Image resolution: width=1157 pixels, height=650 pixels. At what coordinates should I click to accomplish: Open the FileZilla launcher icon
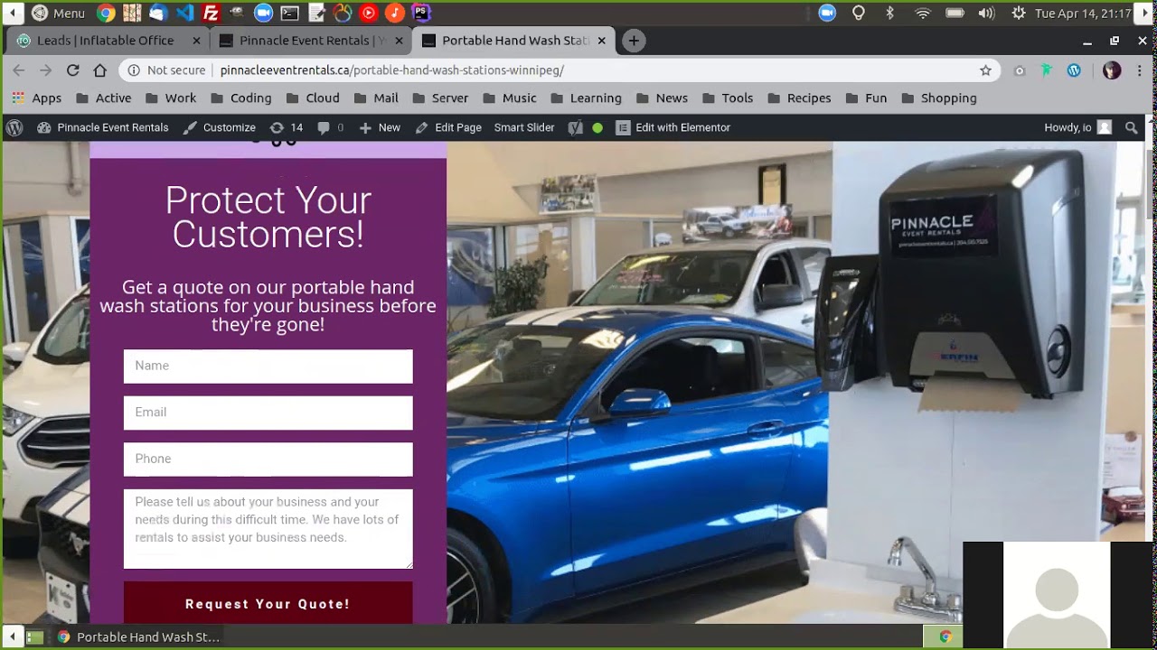click(211, 13)
